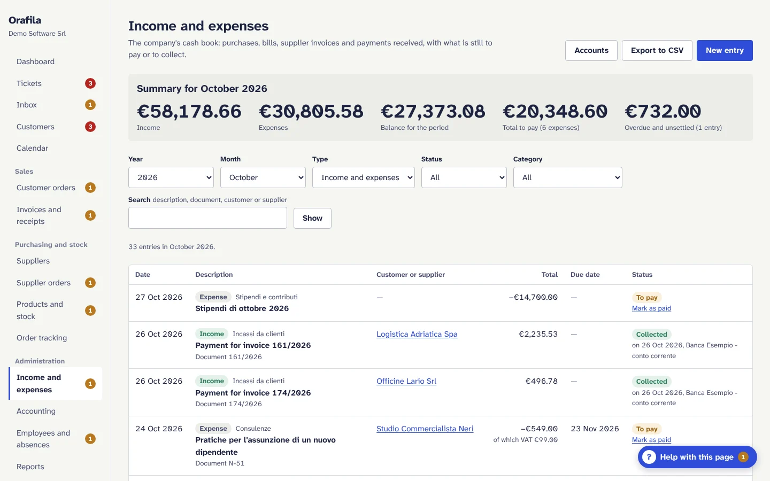Click the Accounts button
The height and width of the screenshot is (481, 770).
pyautogui.click(x=591, y=50)
